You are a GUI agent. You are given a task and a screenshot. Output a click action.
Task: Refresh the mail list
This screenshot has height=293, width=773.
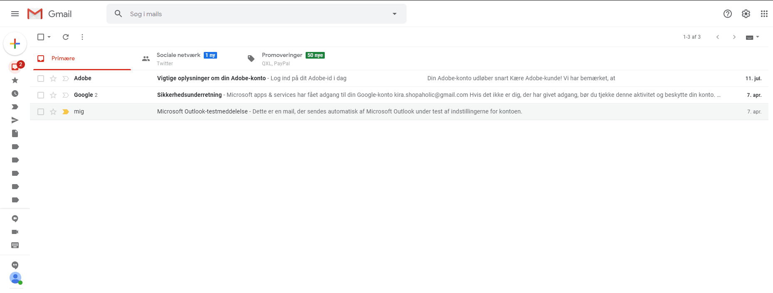pos(66,37)
